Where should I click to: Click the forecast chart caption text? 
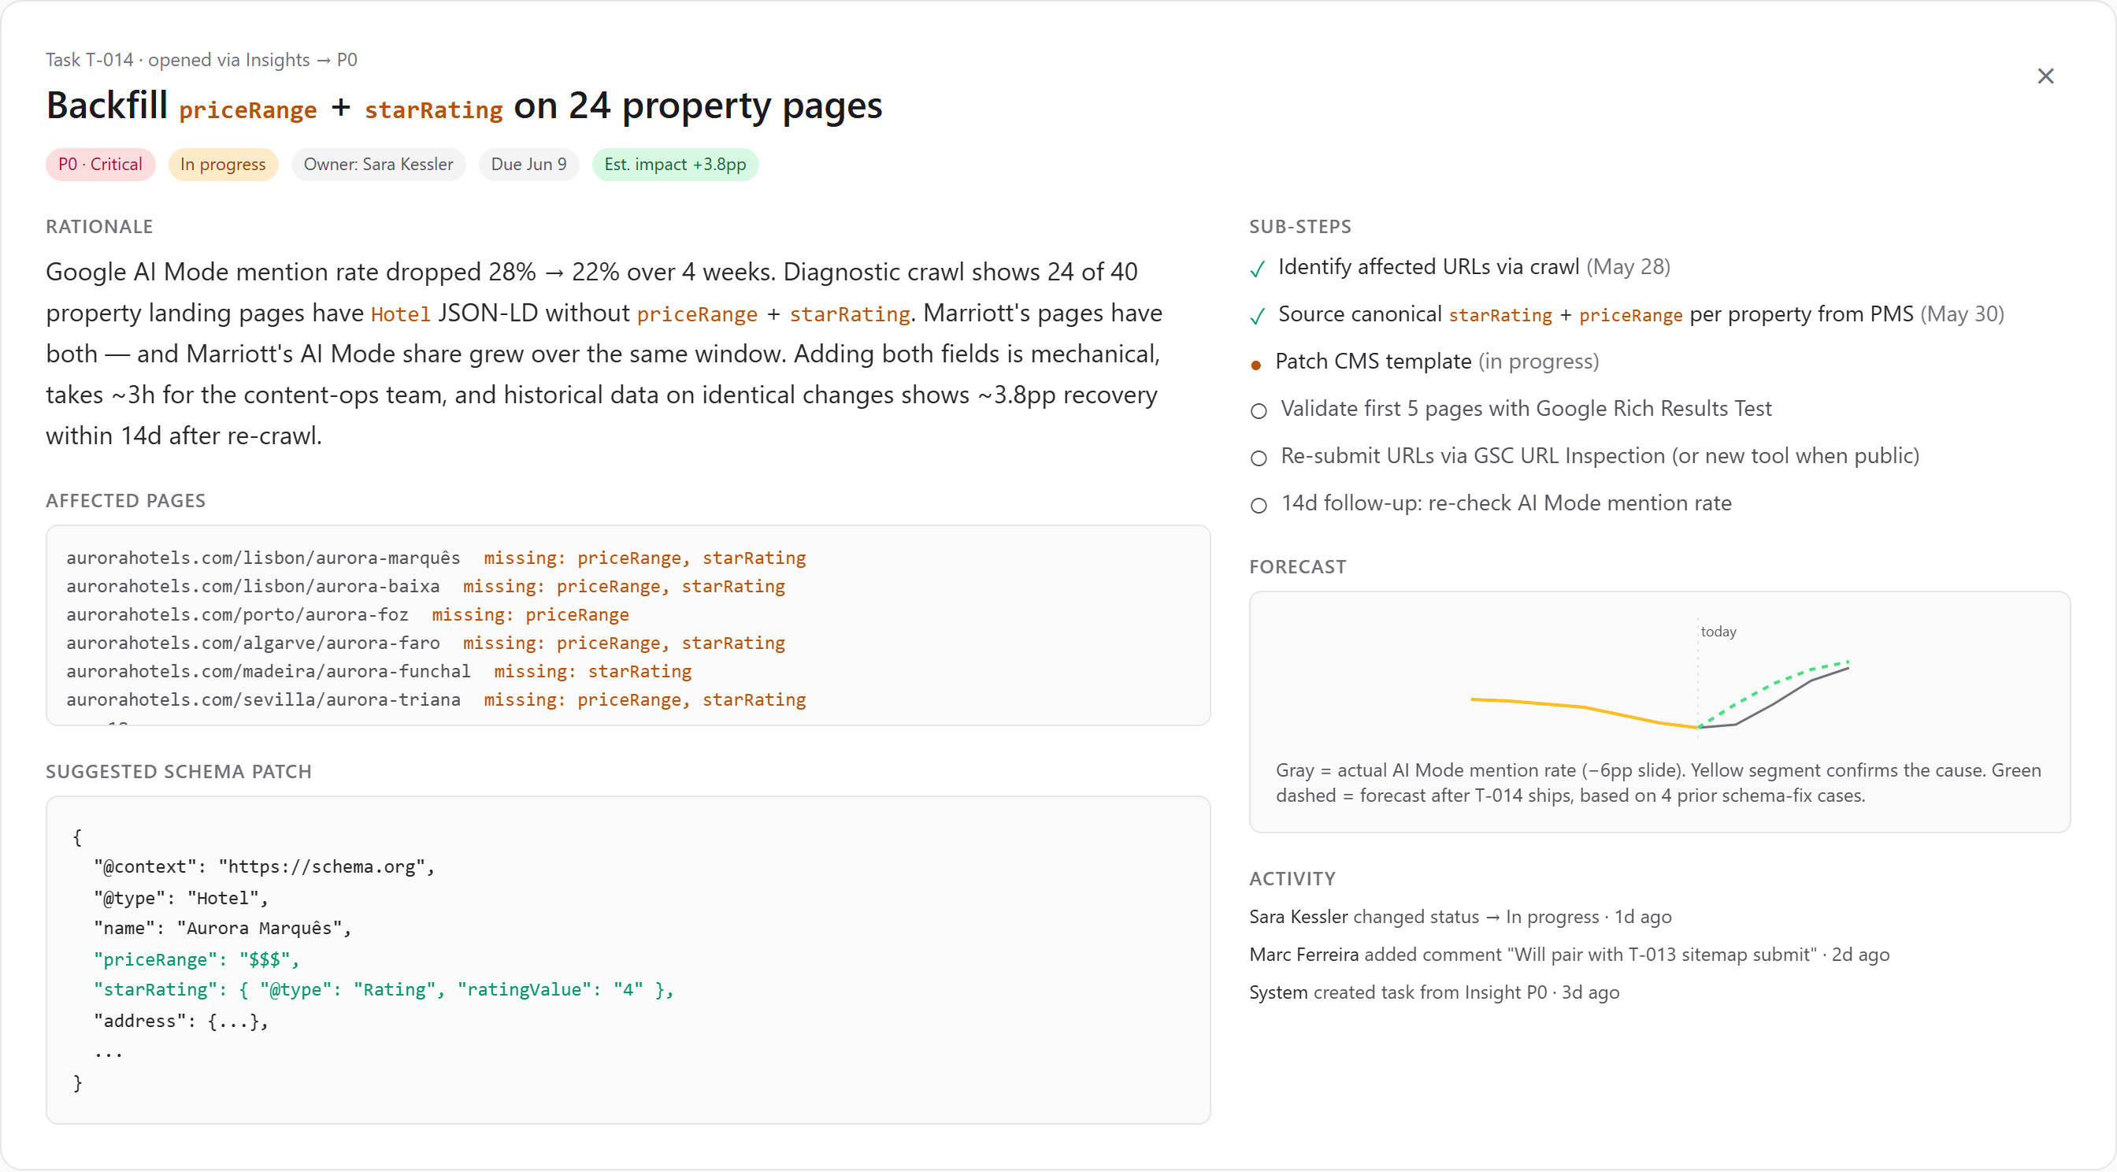(1658, 783)
